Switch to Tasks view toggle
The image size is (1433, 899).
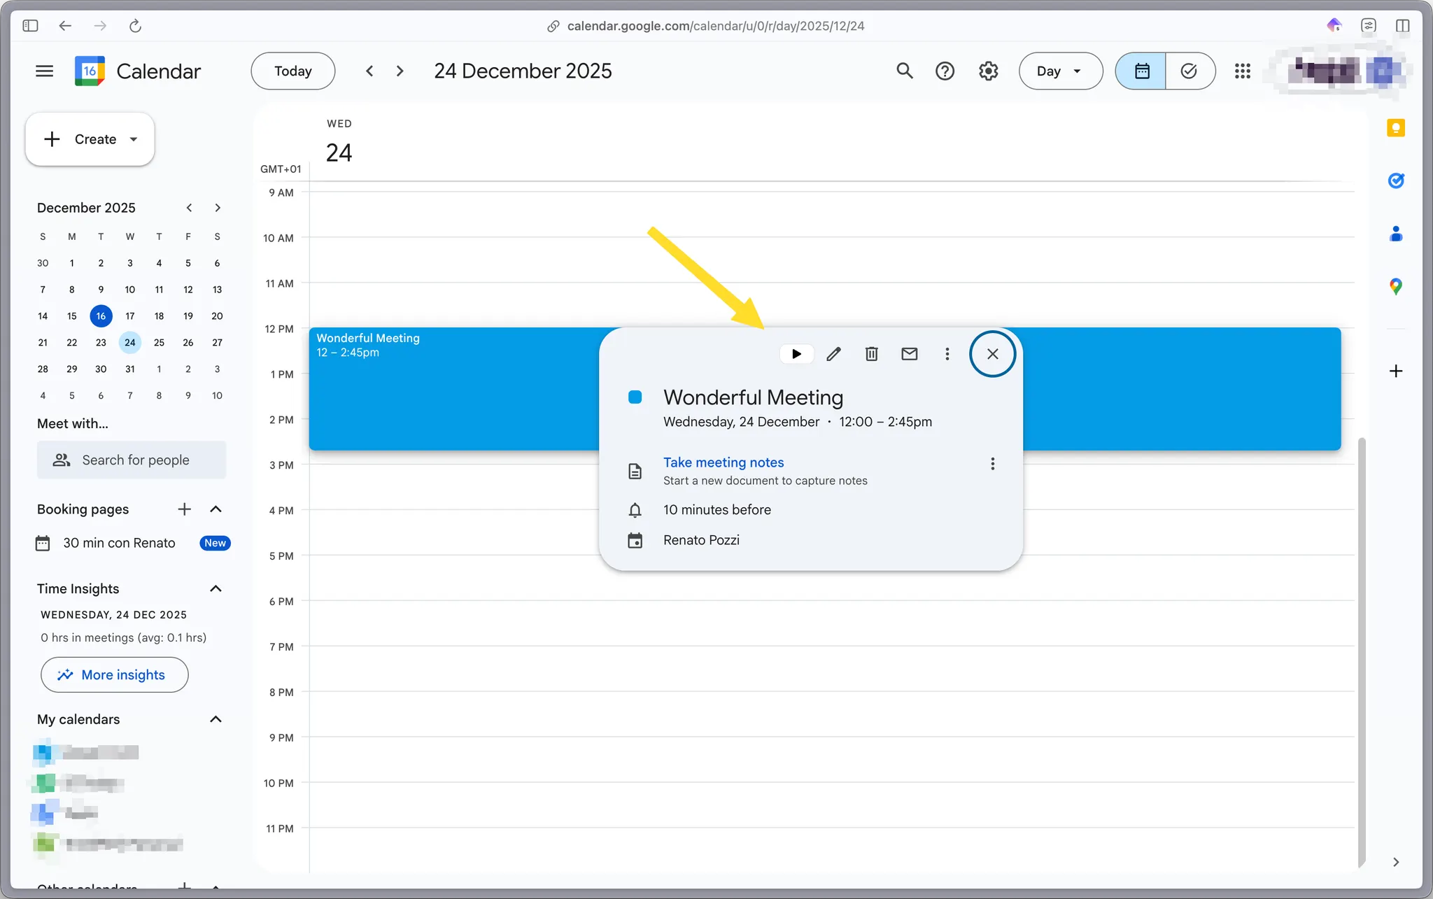pyautogui.click(x=1190, y=71)
